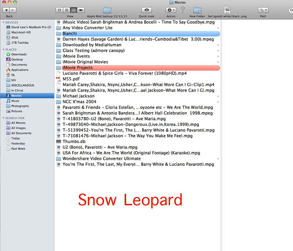The image size is (293, 251).
Task: Open Downloads in sidebar
Action: [x=16, y=54]
